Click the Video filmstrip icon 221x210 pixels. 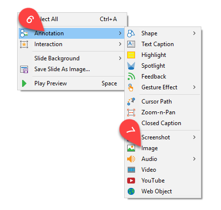point(131,170)
